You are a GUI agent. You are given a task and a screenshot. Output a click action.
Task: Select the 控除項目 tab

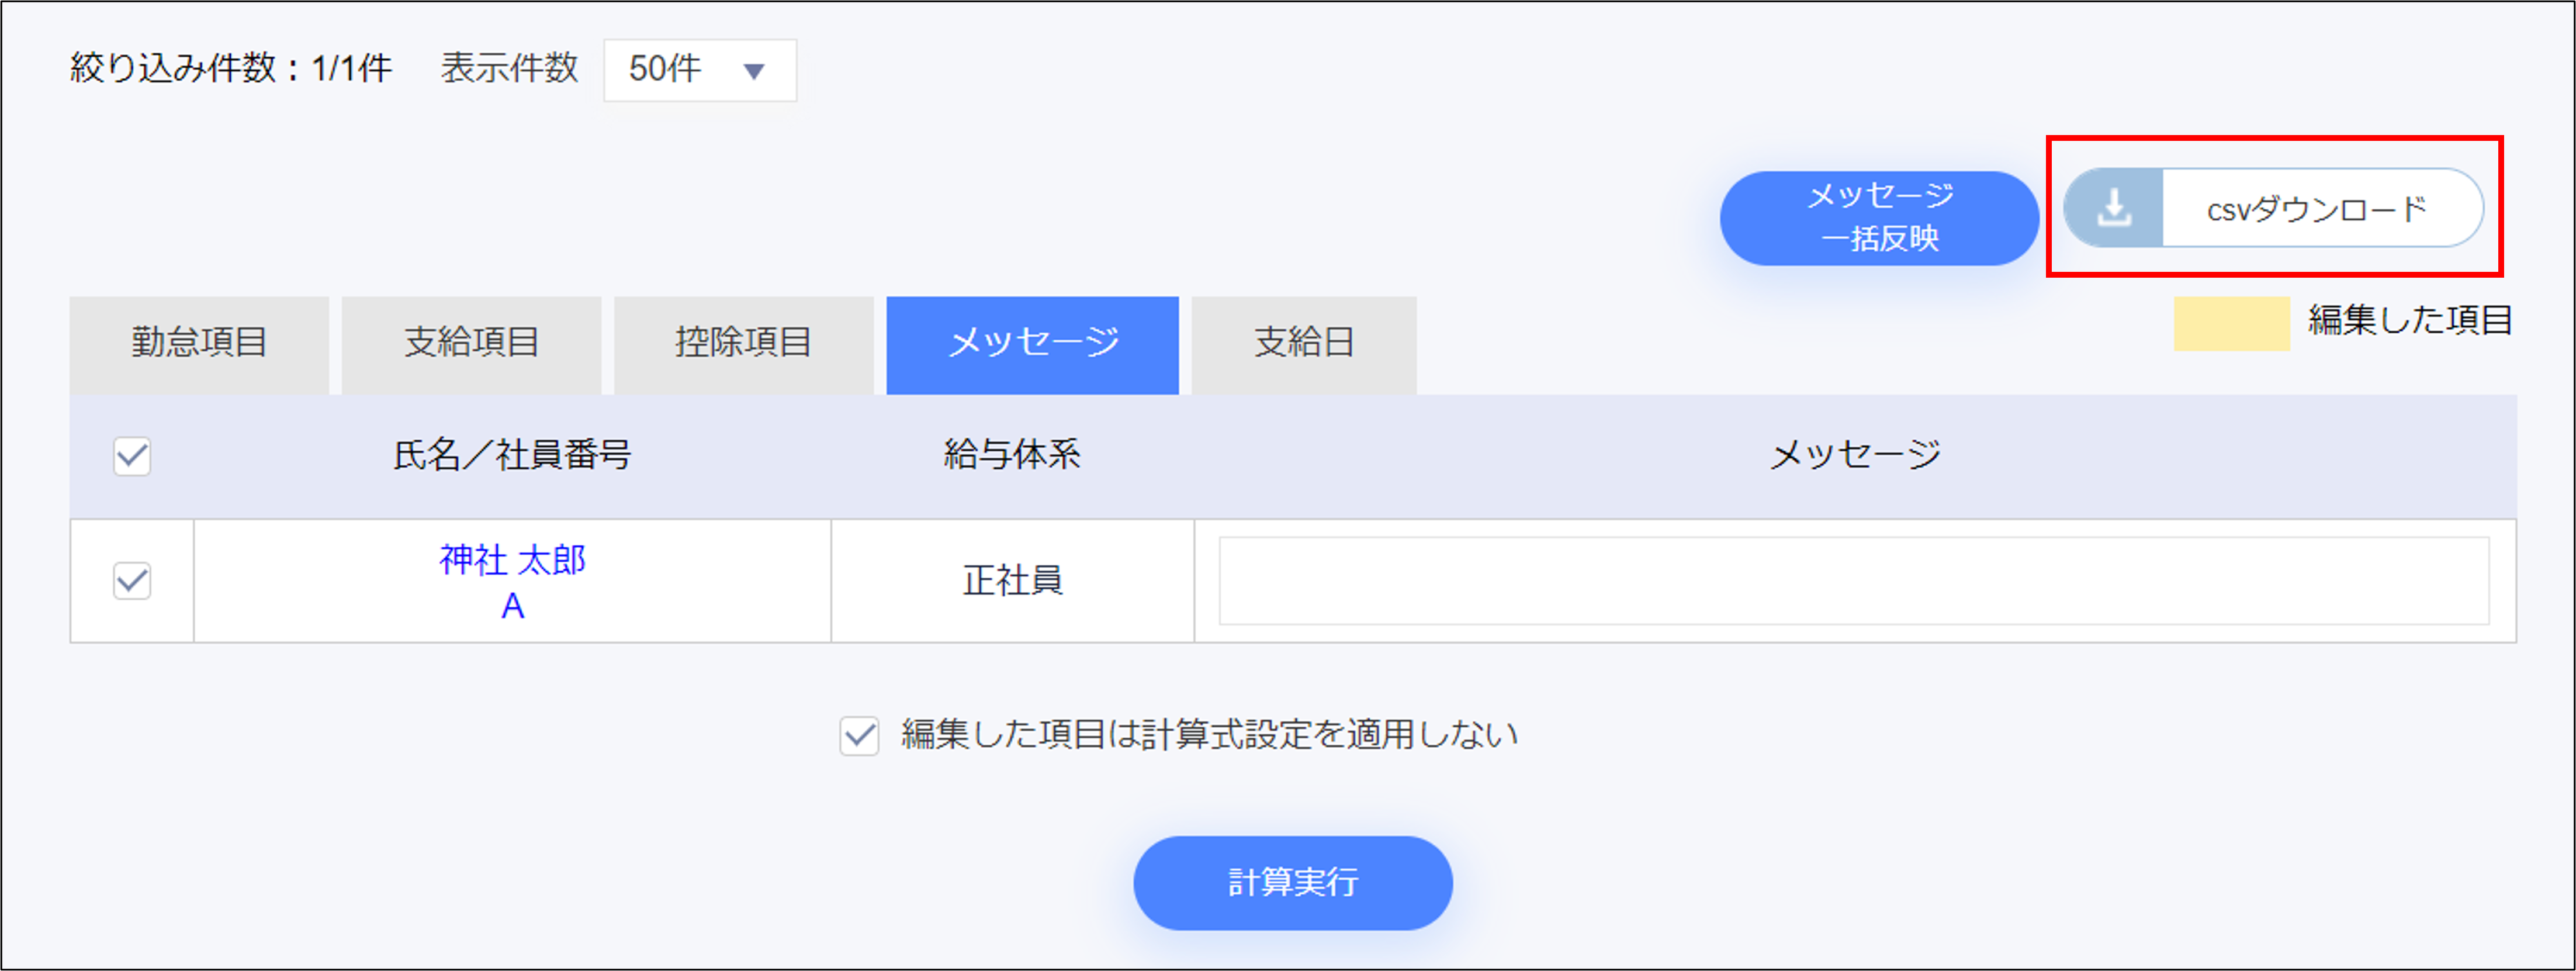(743, 344)
